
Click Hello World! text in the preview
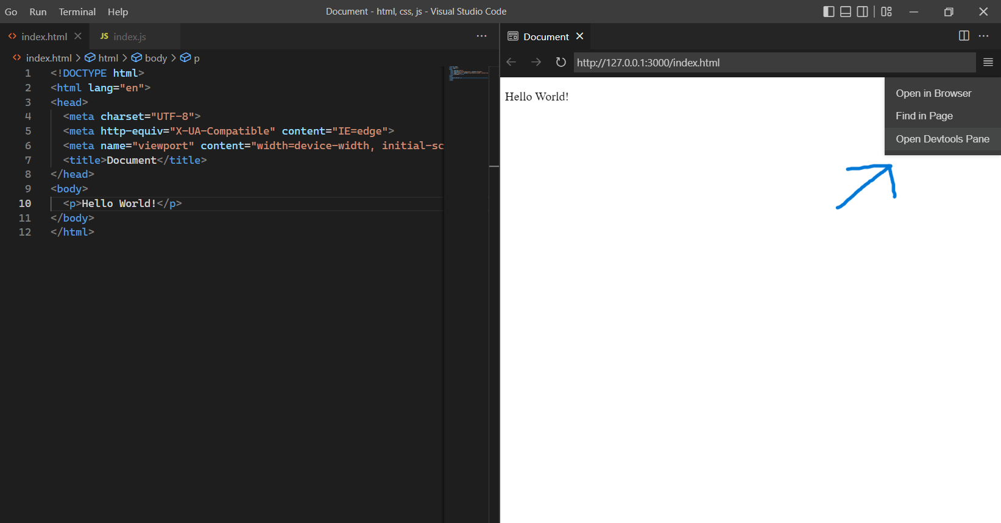pyautogui.click(x=537, y=97)
